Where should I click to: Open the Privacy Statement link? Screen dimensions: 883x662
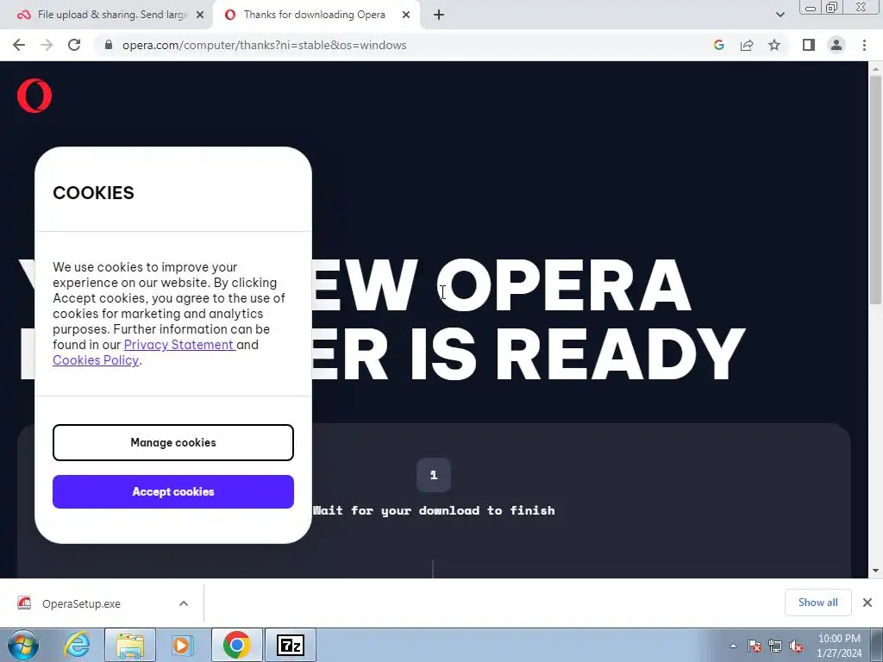tap(178, 345)
